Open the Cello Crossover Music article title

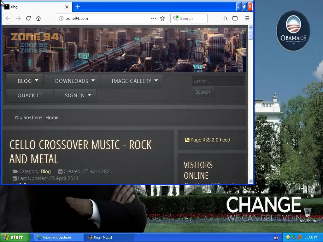click(x=80, y=152)
